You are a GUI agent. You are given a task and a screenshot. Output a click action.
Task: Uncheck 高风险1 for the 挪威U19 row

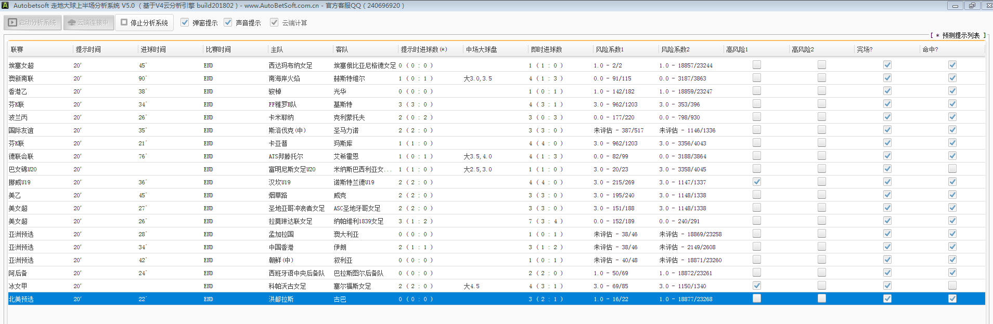[x=757, y=182]
